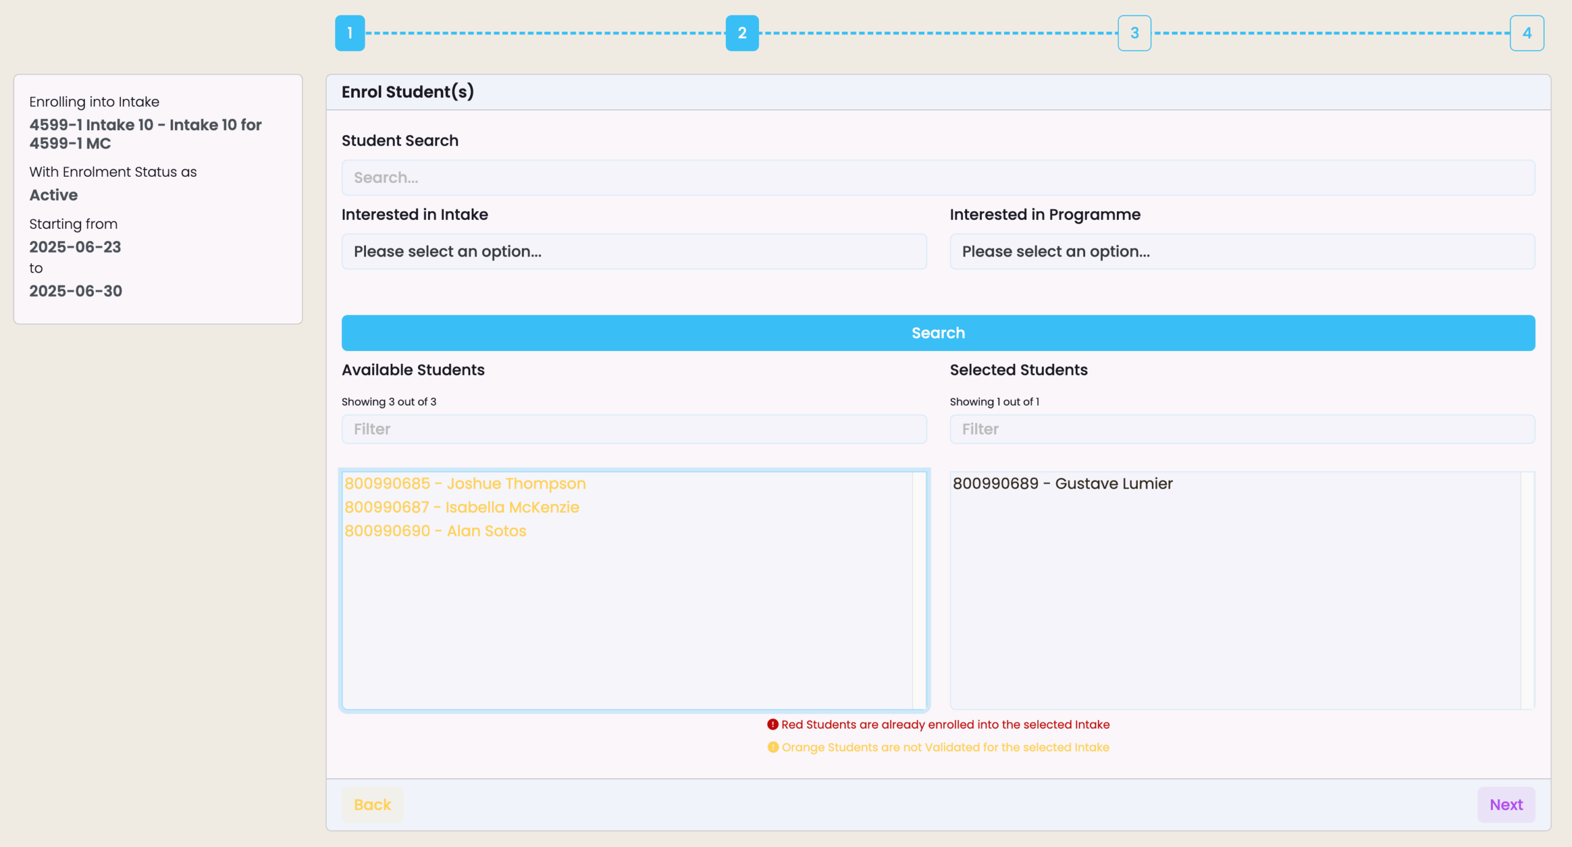Select student Joshue Thompson from available list

465,484
